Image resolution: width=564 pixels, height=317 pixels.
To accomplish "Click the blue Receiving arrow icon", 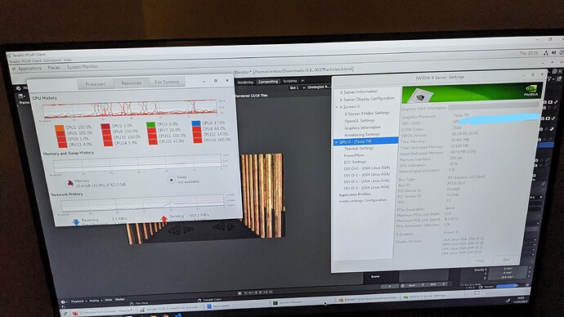I will click(76, 222).
